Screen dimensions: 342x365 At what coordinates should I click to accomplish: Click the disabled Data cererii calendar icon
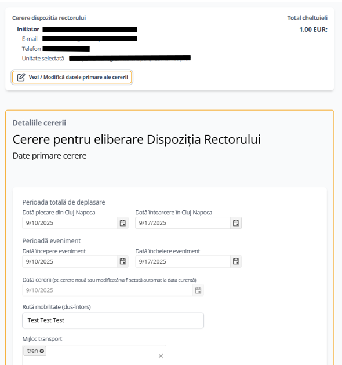point(198,290)
